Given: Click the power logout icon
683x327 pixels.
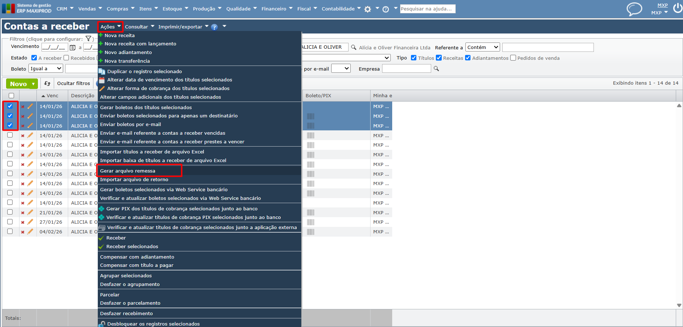Looking at the screenshot, I should 678,8.
